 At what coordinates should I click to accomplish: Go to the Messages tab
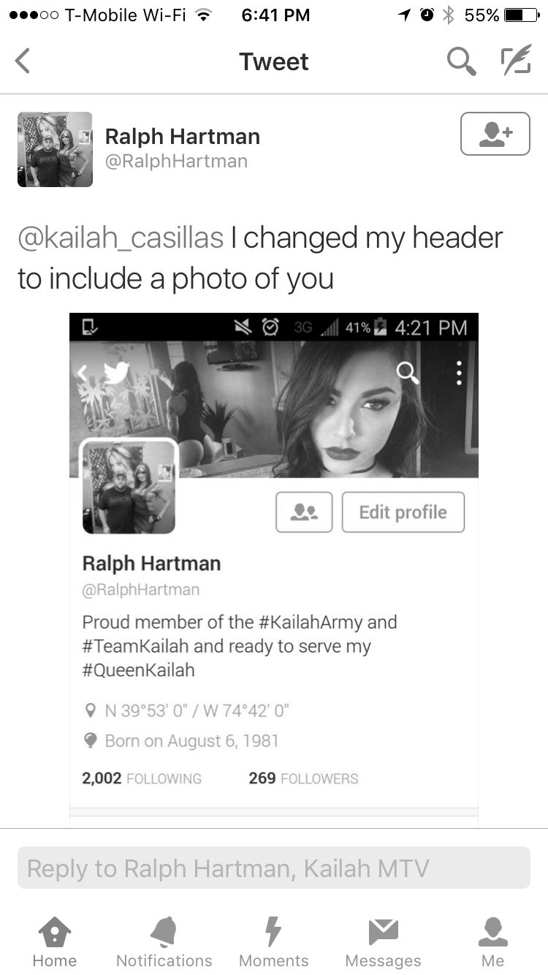point(384,942)
